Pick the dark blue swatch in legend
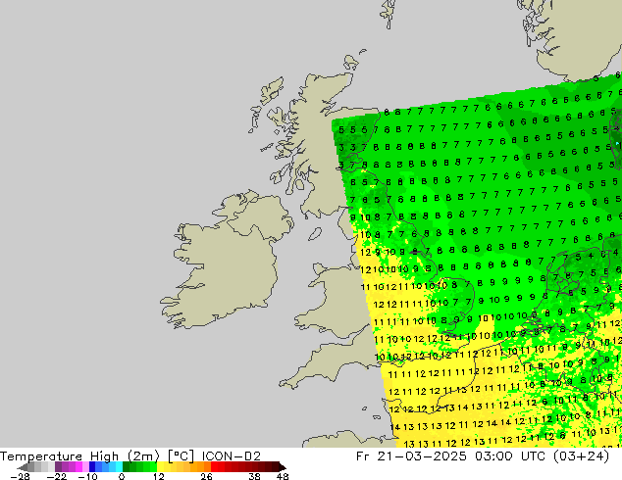 click(x=92, y=467)
